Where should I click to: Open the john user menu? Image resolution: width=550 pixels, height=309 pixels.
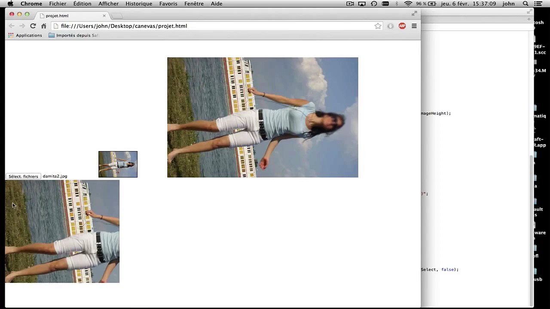[508, 4]
